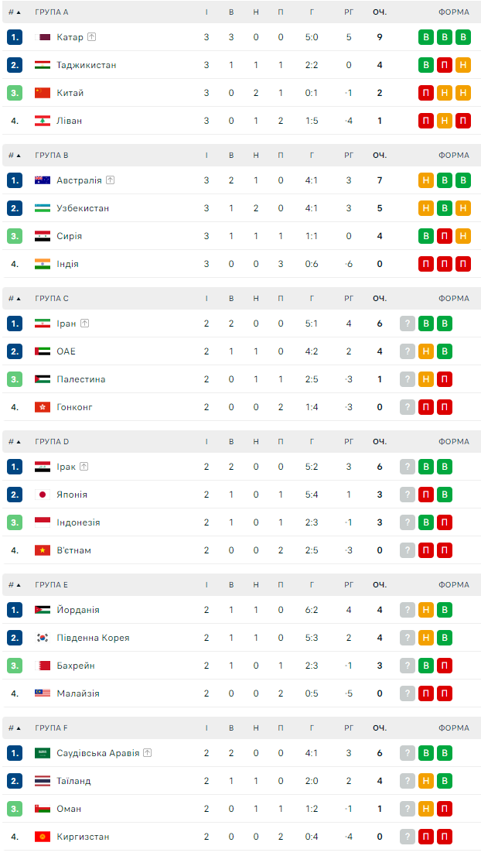Open the Південна Корея team link
The image size is (481, 856).
(x=93, y=638)
